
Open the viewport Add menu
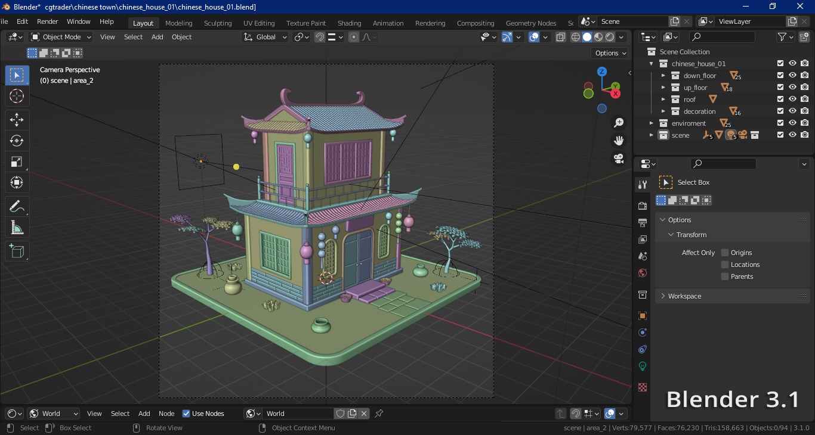click(157, 37)
